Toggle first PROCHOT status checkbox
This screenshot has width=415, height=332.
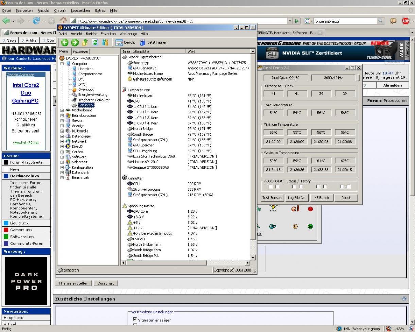[x=271, y=187]
